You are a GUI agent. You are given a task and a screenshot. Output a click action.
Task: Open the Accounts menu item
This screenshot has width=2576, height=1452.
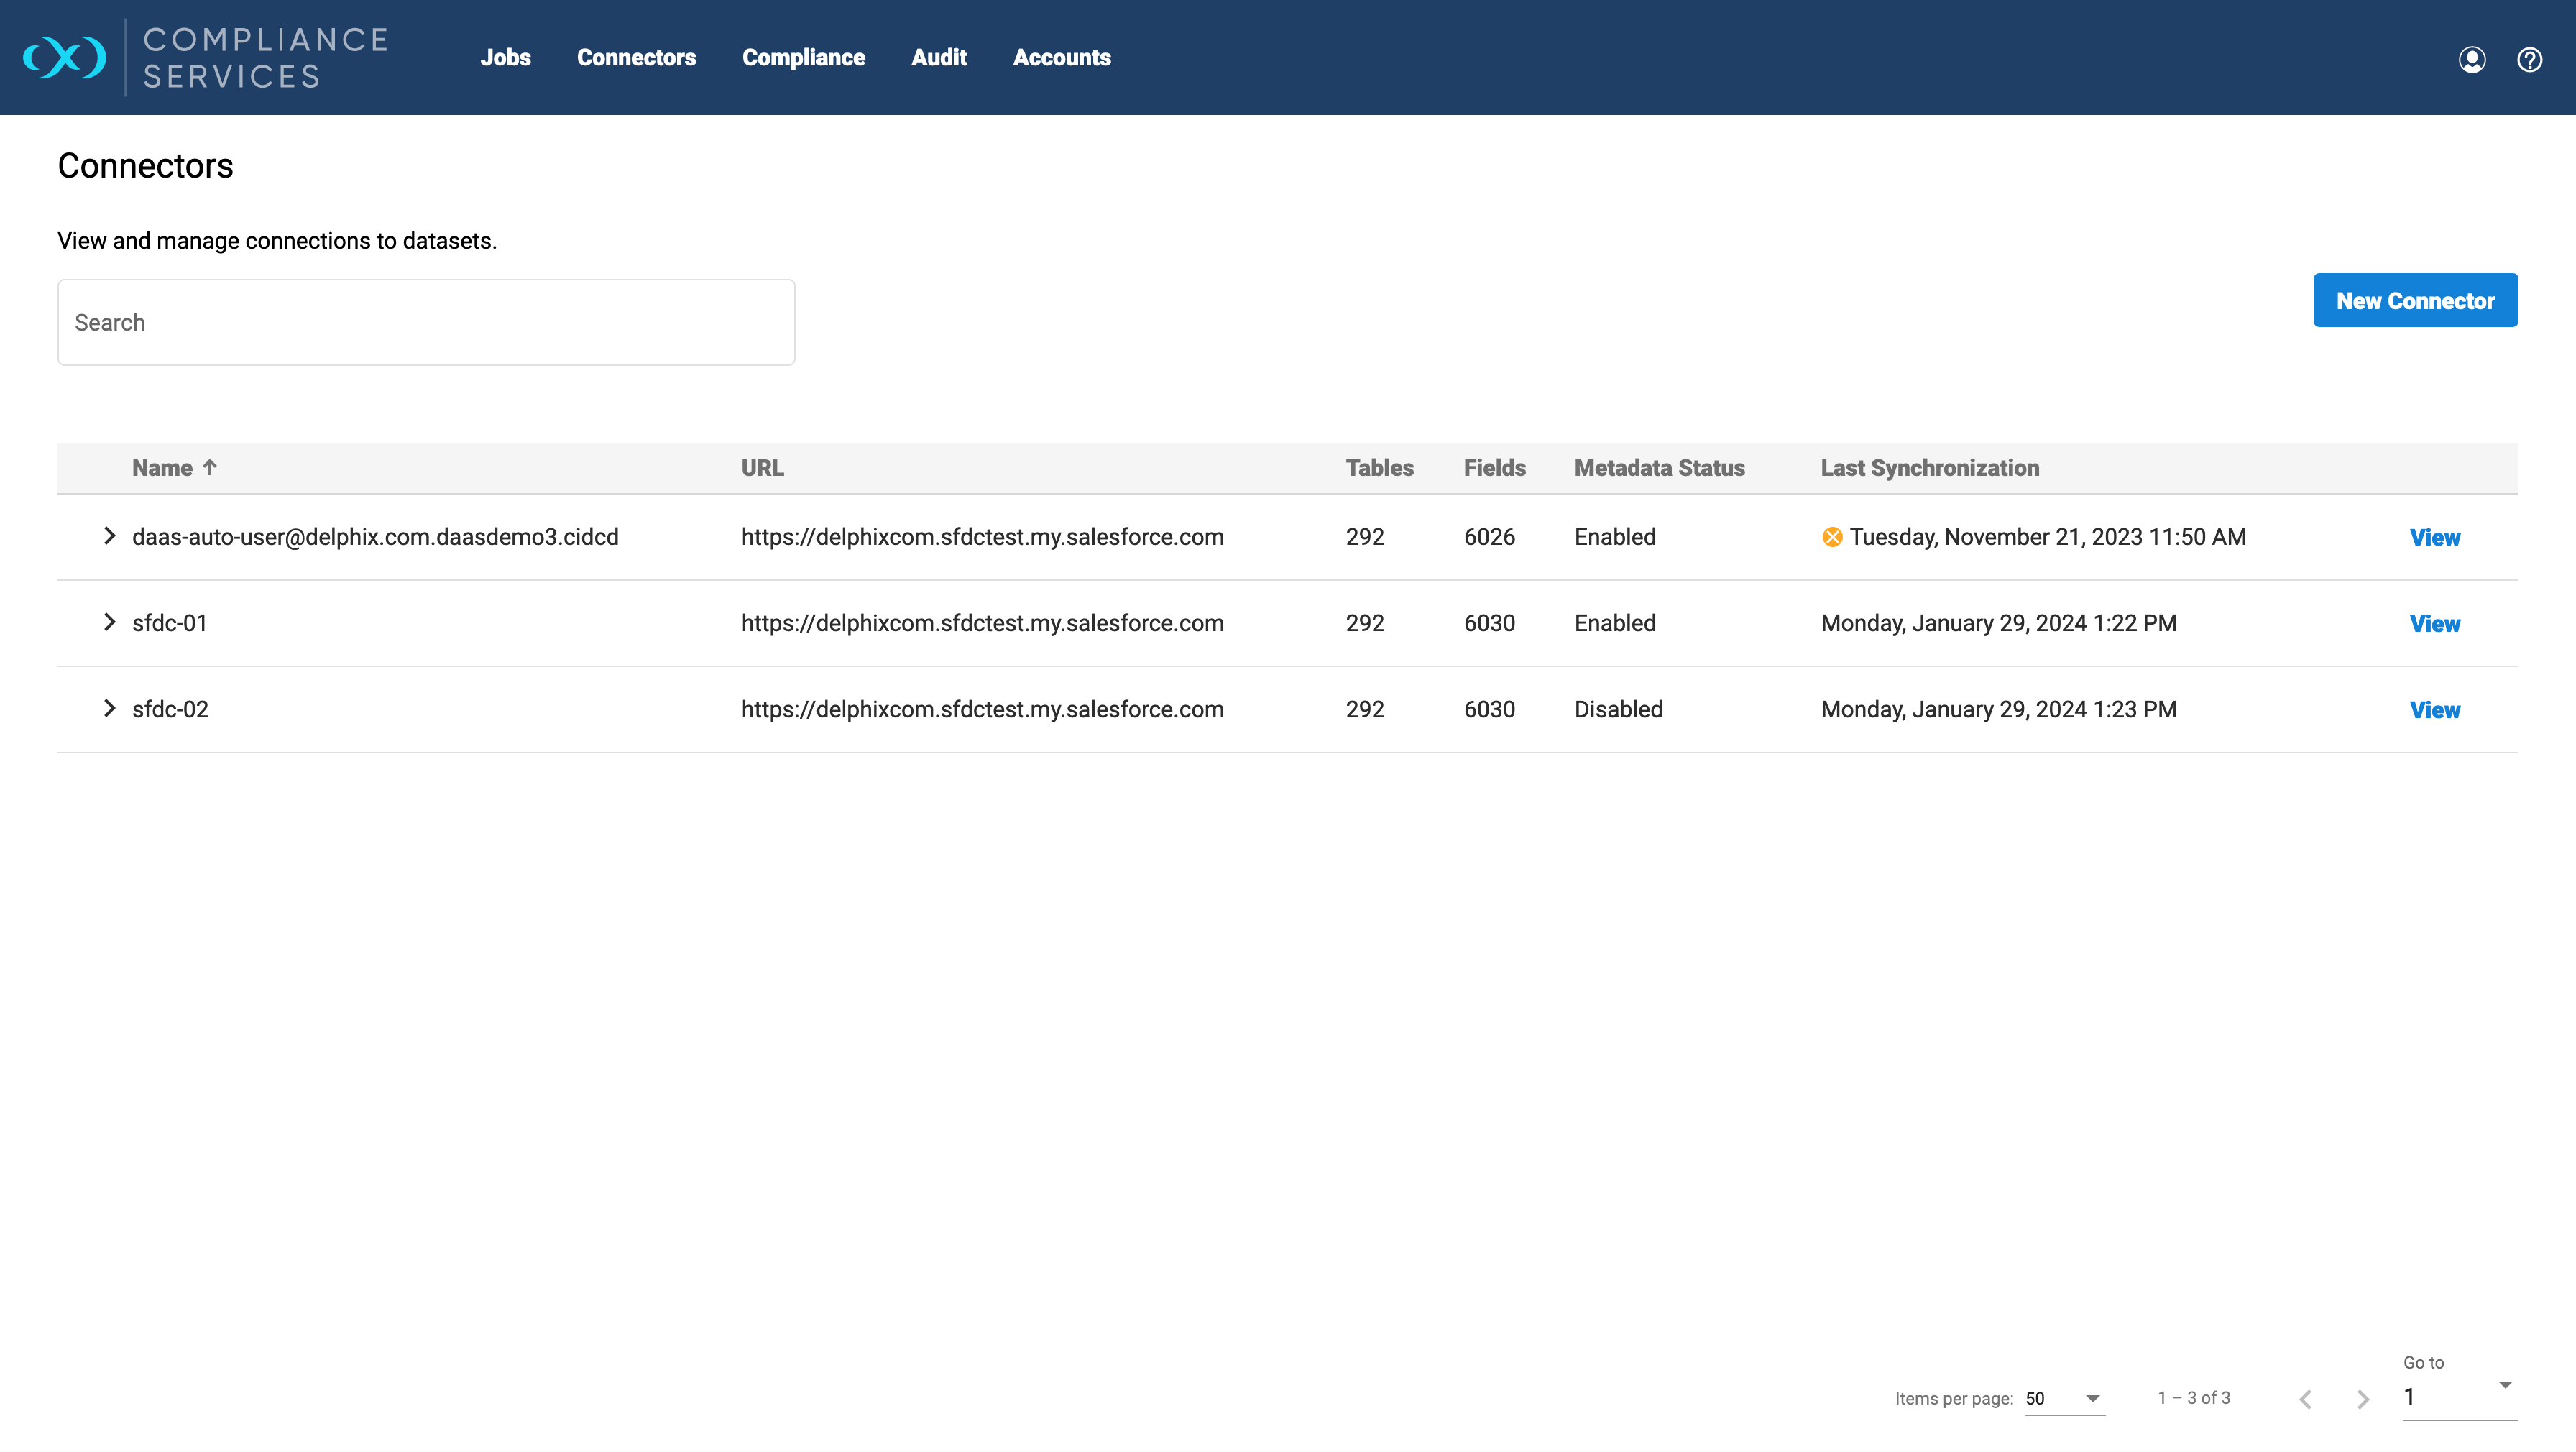coord(1061,58)
